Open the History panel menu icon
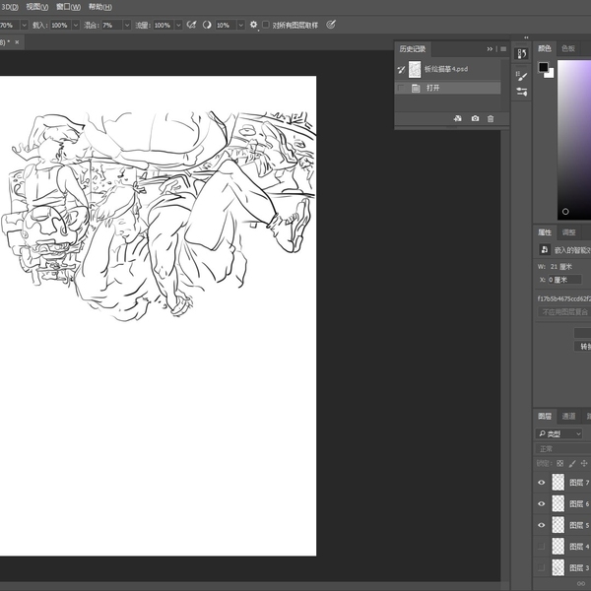Image resolution: width=591 pixels, height=591 pixels. coord(503,49)
